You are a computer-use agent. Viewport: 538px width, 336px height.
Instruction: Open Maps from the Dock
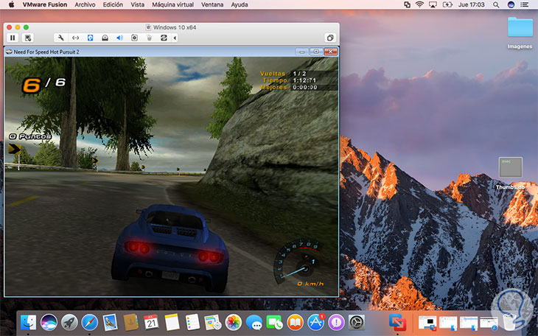(x=213, y=322)
